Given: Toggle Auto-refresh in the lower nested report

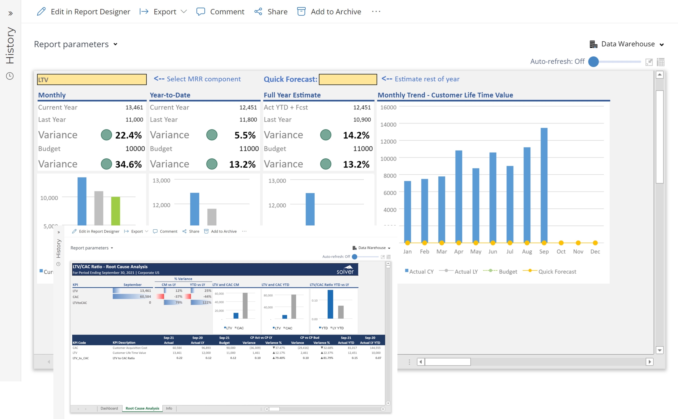Looking at the screenshot, I should (354, 257).
